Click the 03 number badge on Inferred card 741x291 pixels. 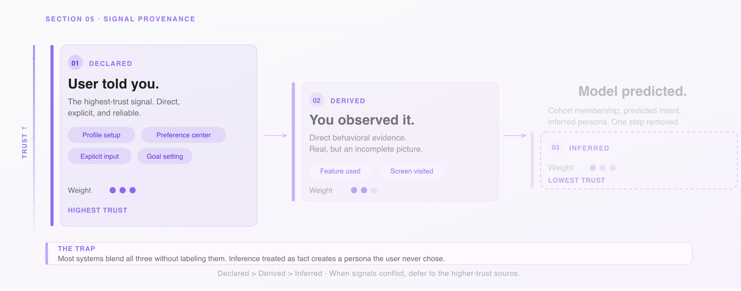click(555, 147)
